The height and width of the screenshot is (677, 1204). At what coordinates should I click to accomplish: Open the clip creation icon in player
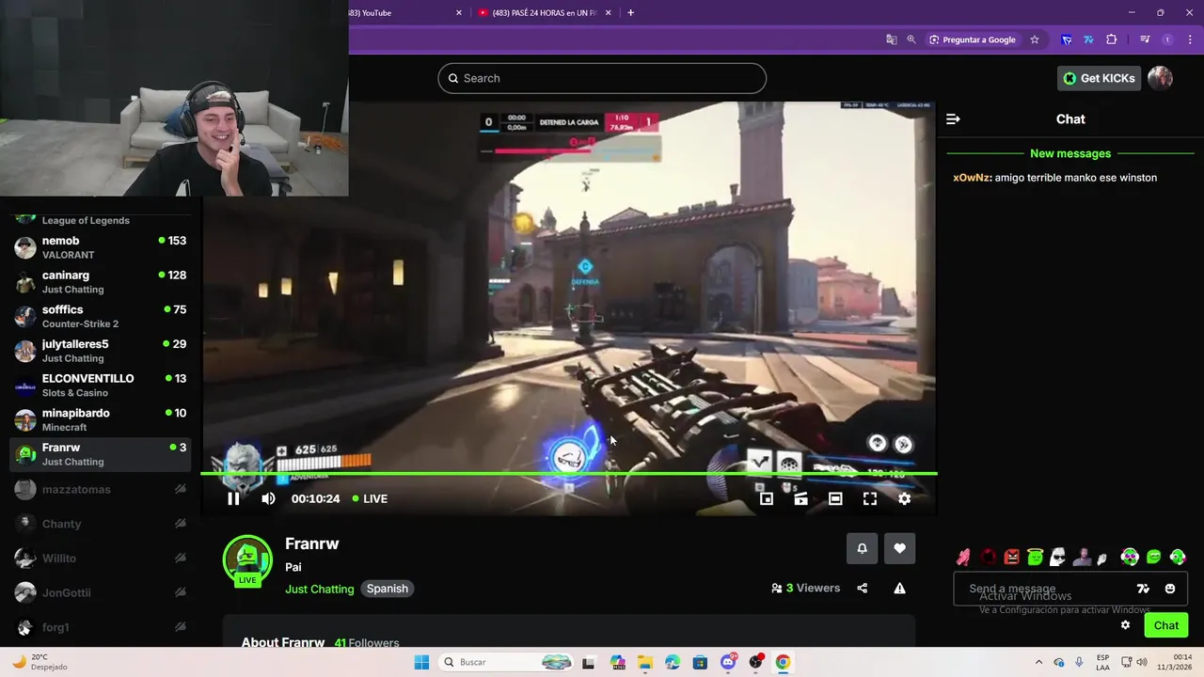point(800,499)
